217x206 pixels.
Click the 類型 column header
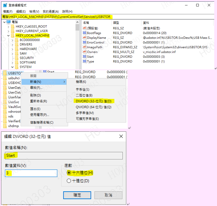point(116,23)
